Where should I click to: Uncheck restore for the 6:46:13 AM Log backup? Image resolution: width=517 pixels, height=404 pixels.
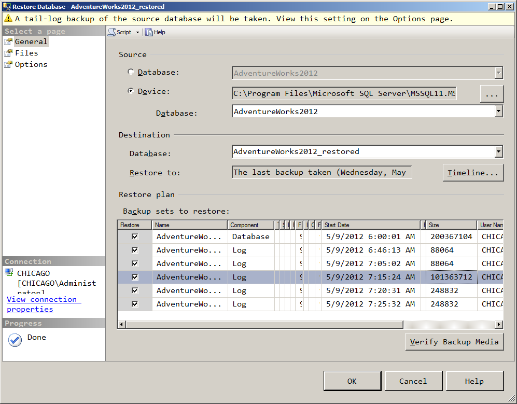[x=135, y=250]
